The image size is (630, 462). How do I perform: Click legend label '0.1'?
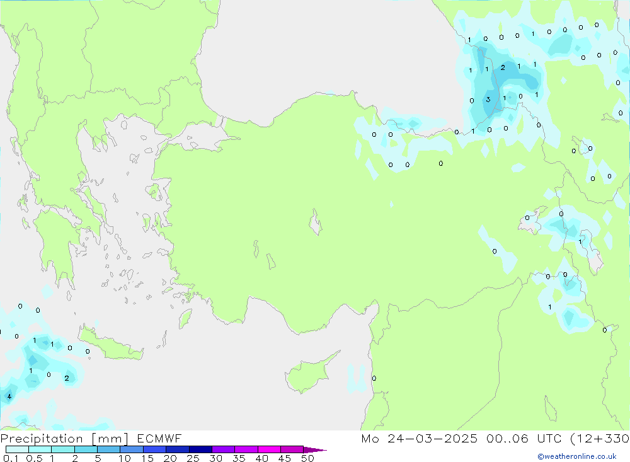click(11, 458)
